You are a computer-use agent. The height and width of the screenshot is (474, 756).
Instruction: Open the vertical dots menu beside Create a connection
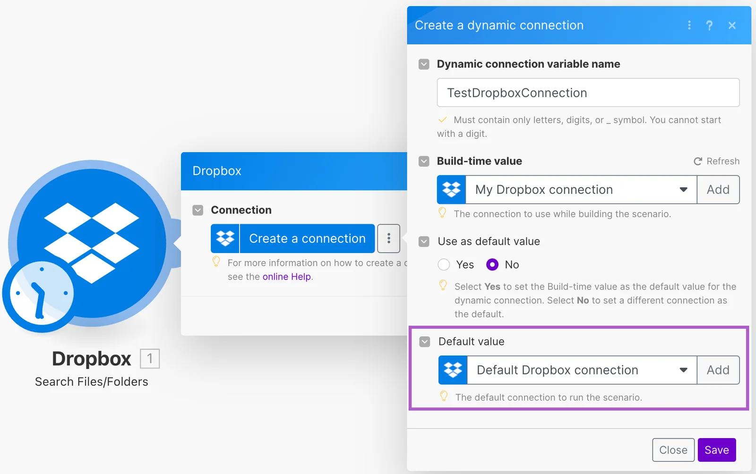(389, 238)
